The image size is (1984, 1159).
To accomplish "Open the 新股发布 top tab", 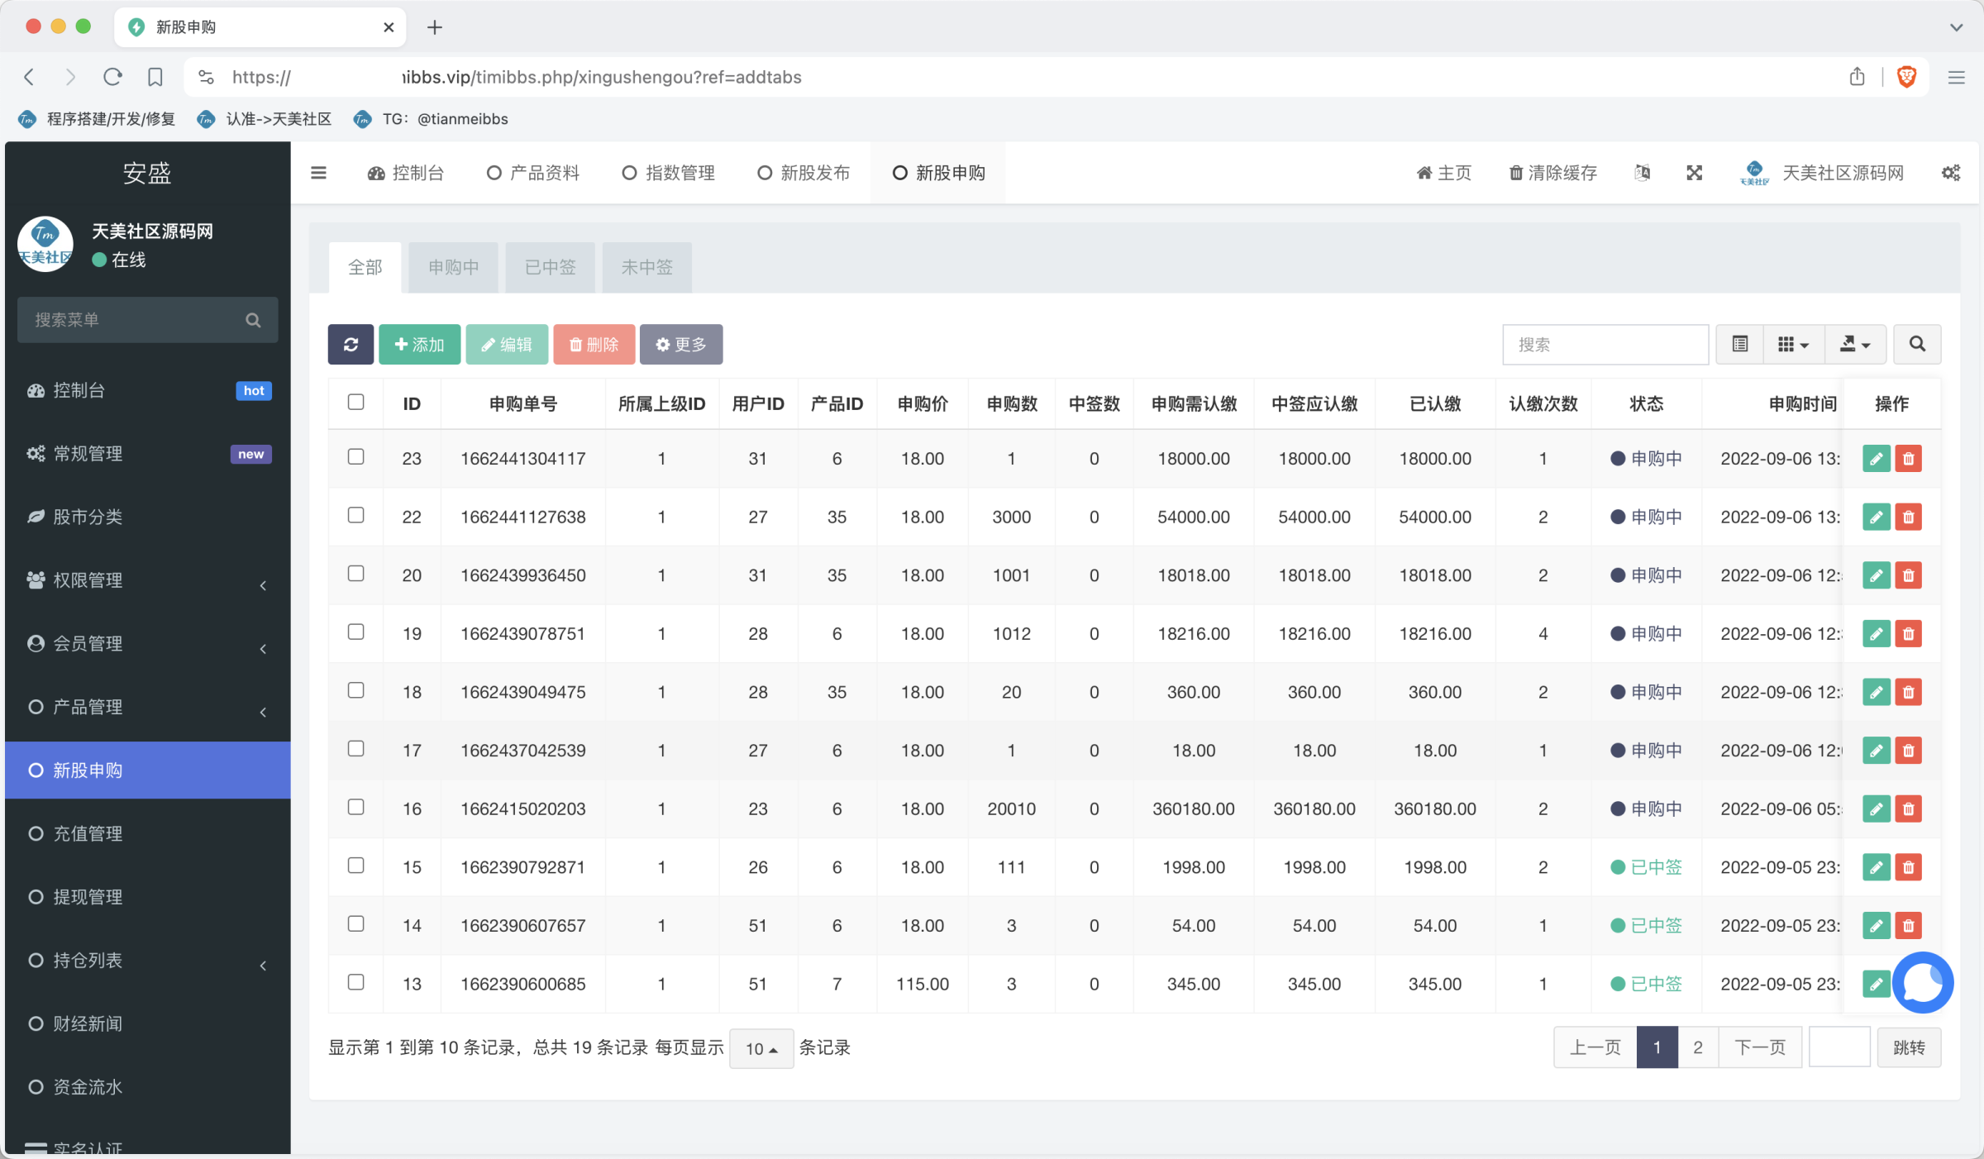I will point(804,173).
